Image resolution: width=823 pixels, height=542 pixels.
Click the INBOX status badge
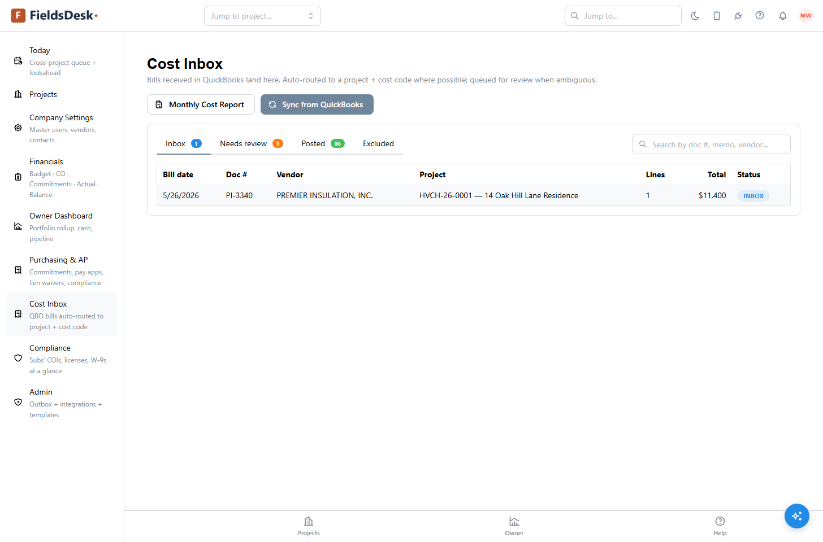pos(753,196)
